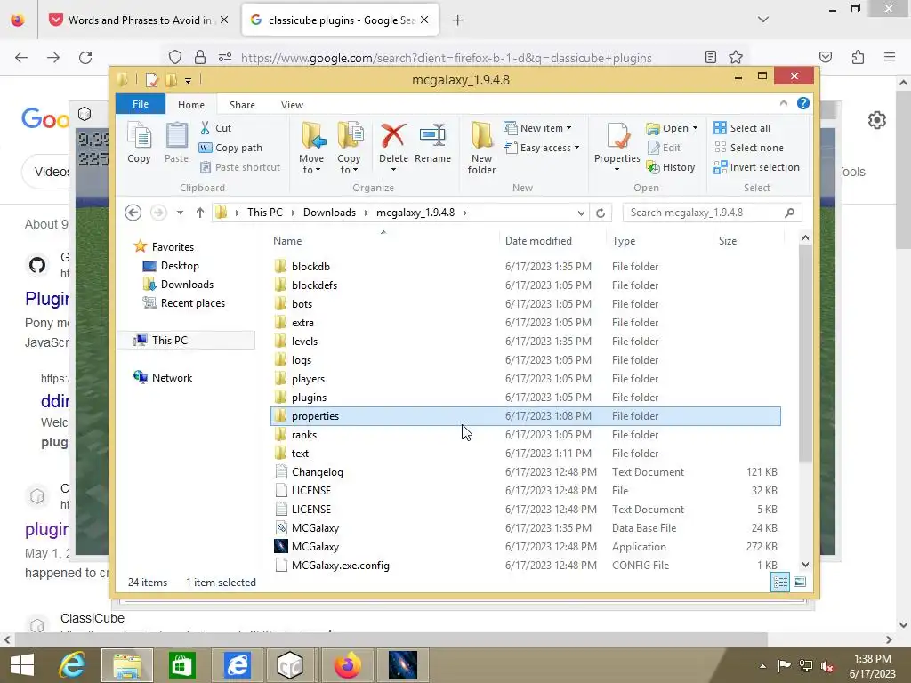
Task: Open the File ribbon tab
Action: click(141, 104)
